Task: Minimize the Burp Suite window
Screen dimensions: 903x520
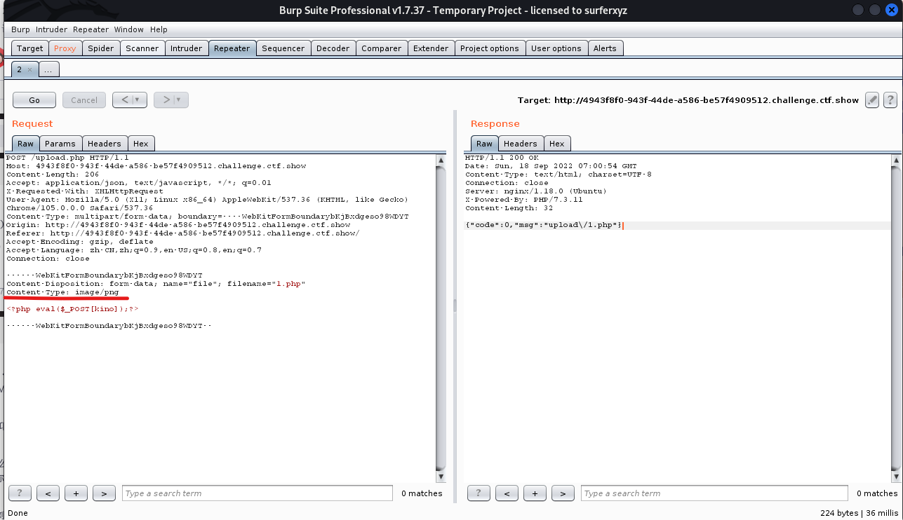Action: [857, 10]
